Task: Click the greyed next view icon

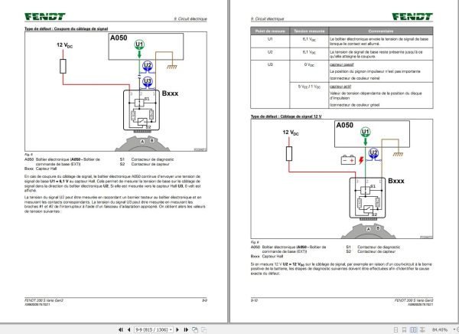Action: 204,329
